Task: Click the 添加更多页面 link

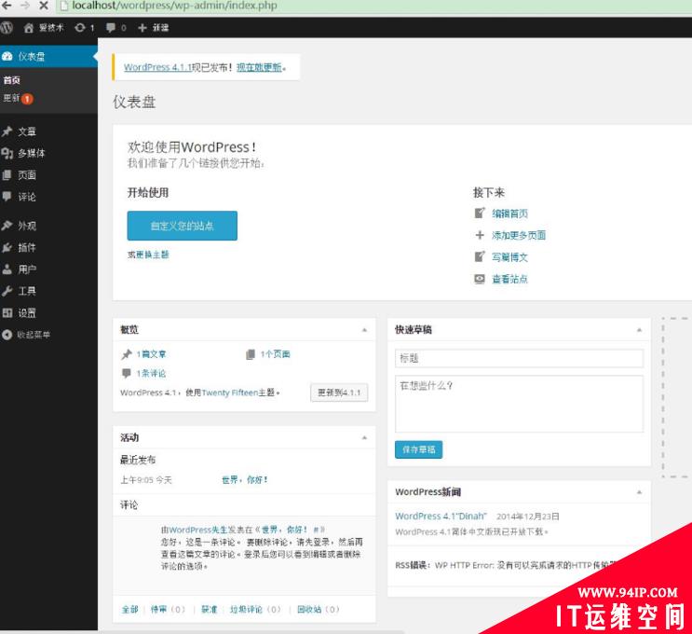Action: coord(519,235)
